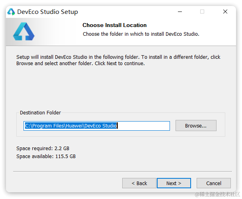242x199 pixels.
Task: Focus the Destination Folder path field
Action: pos(97,126)
